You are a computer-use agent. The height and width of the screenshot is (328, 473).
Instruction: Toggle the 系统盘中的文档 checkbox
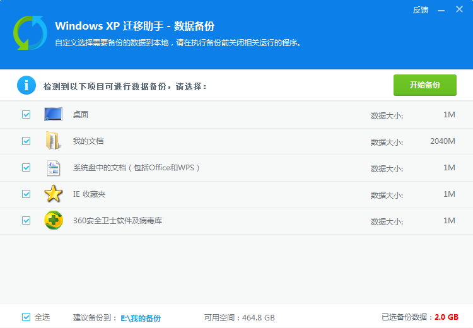point(26,168)
